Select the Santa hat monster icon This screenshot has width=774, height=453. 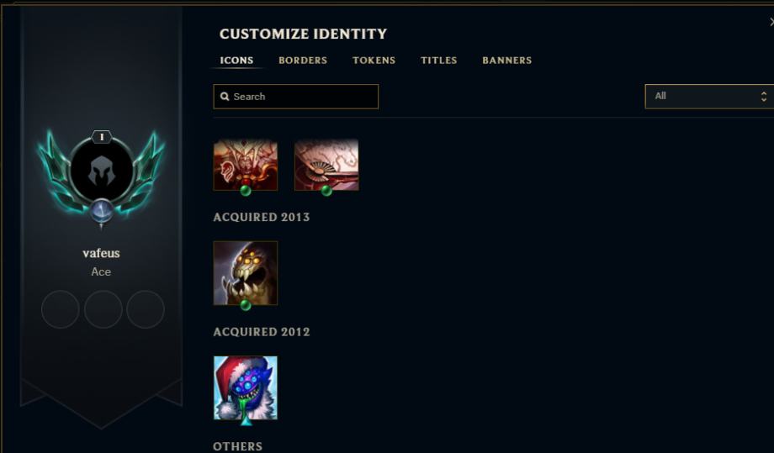tap(246, 388)
